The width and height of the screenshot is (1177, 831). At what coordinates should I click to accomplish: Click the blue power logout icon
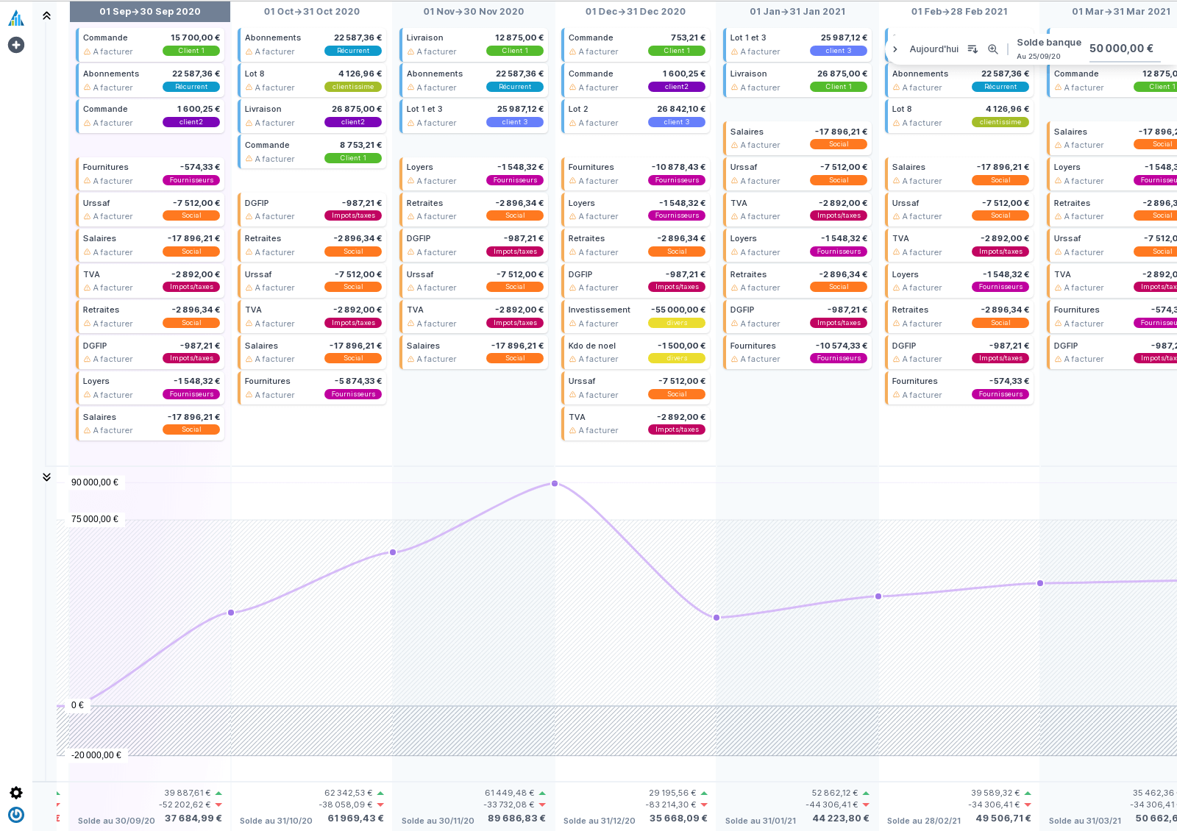(16, 815)
